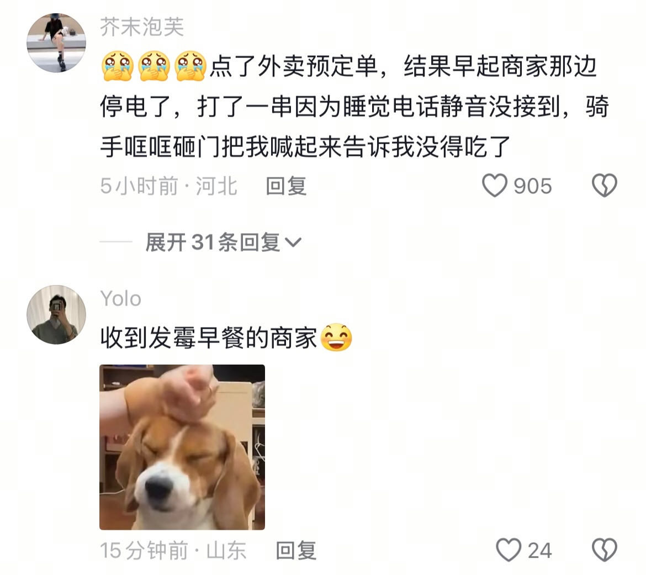The height and width of the screenshot is (575, 646).
Task: Like Yolo's comment using heart icon
Action: (509, 550)
